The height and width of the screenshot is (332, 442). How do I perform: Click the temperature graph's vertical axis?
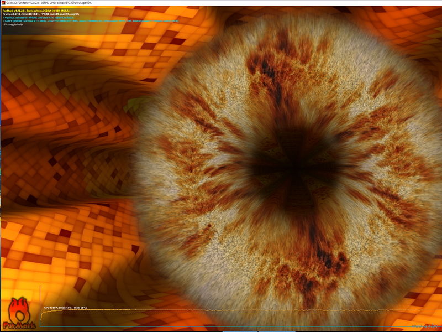(40, 304)
